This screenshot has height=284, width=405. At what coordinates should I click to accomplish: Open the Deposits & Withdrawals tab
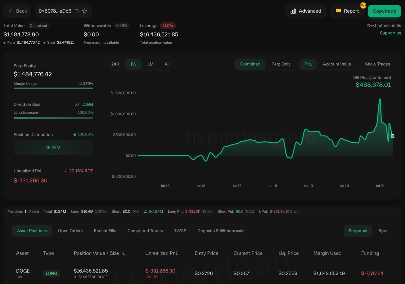point(221,231)
